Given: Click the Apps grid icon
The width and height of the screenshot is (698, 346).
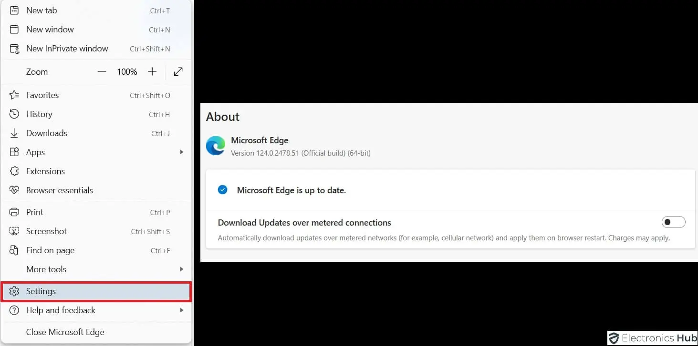Looking at the screenshot, I should point(14,152).
